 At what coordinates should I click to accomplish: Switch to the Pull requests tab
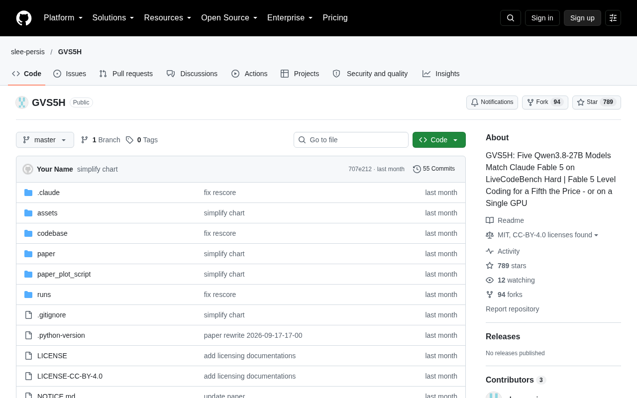pos(126,74)
